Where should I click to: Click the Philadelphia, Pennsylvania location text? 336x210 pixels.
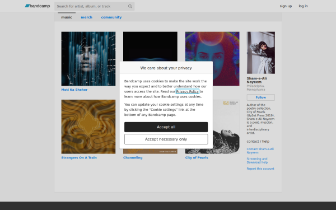coord(256,88)
